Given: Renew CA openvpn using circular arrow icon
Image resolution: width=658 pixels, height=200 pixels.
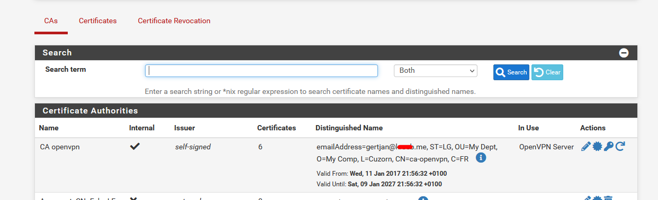Looking at the screenshot, I should click(620, 147).
